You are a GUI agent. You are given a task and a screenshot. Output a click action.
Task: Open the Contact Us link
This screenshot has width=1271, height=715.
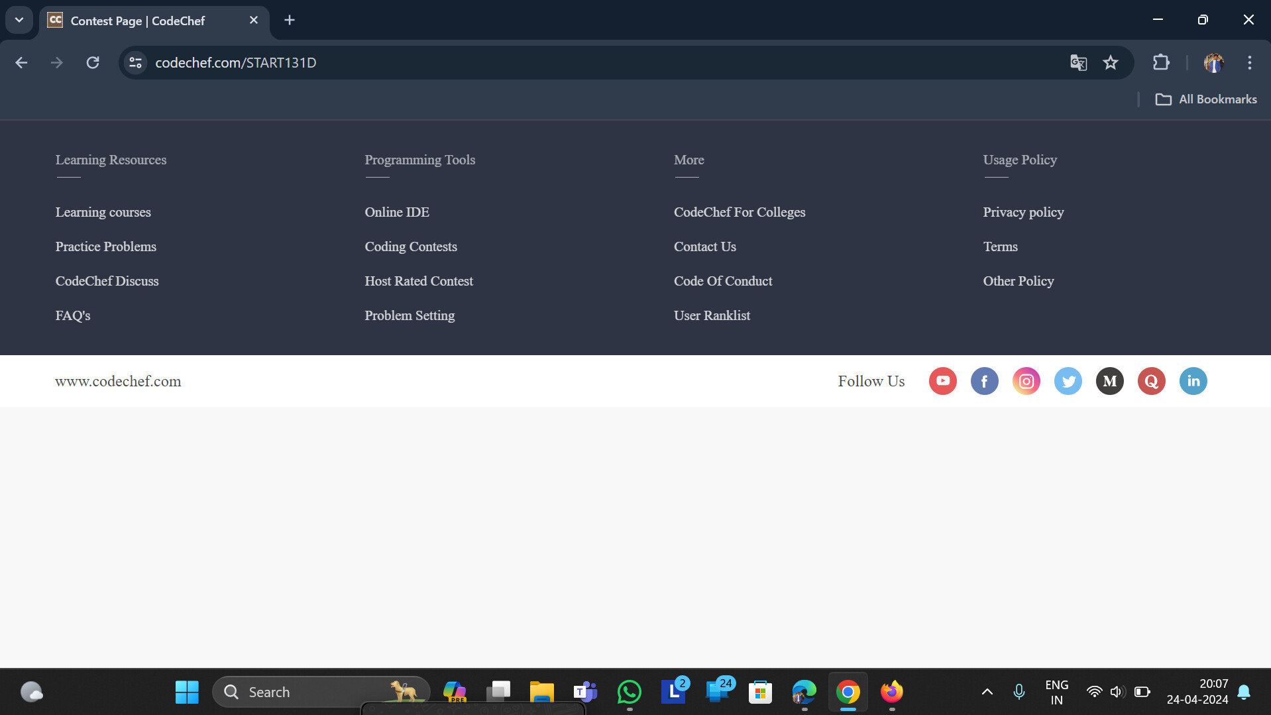point(704,247)
